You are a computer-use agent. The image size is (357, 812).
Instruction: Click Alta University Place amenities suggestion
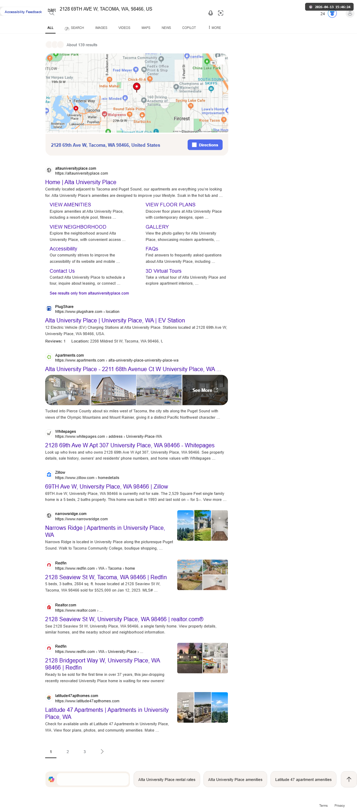coord(235,780)
